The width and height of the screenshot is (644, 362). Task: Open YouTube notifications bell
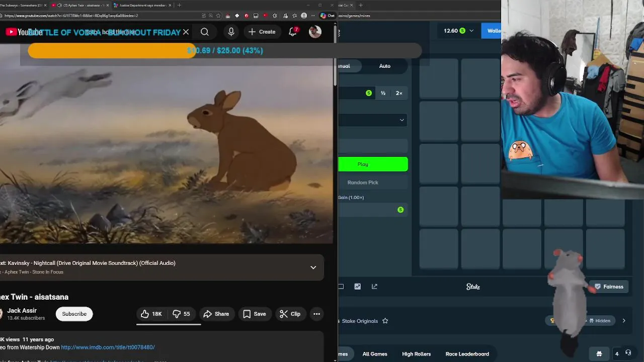[293, 32]
